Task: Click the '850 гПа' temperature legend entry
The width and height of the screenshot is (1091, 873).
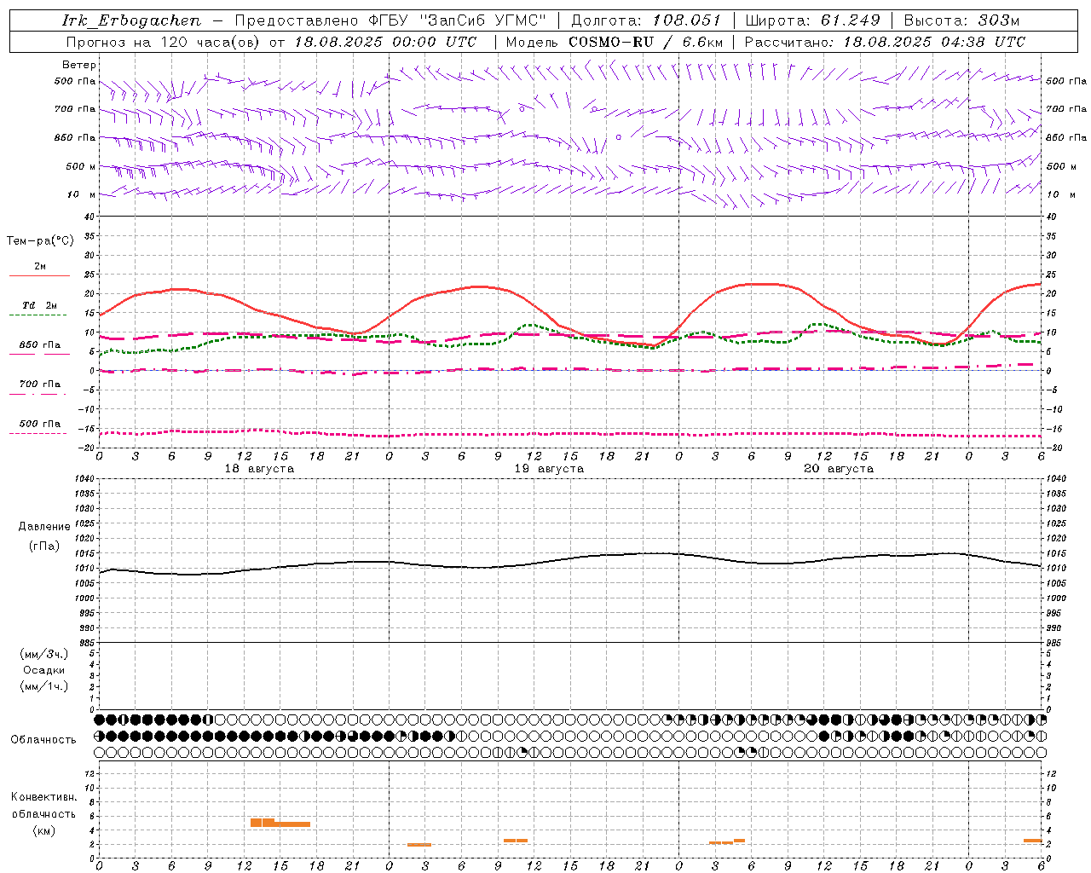Action: coord(39,345)
